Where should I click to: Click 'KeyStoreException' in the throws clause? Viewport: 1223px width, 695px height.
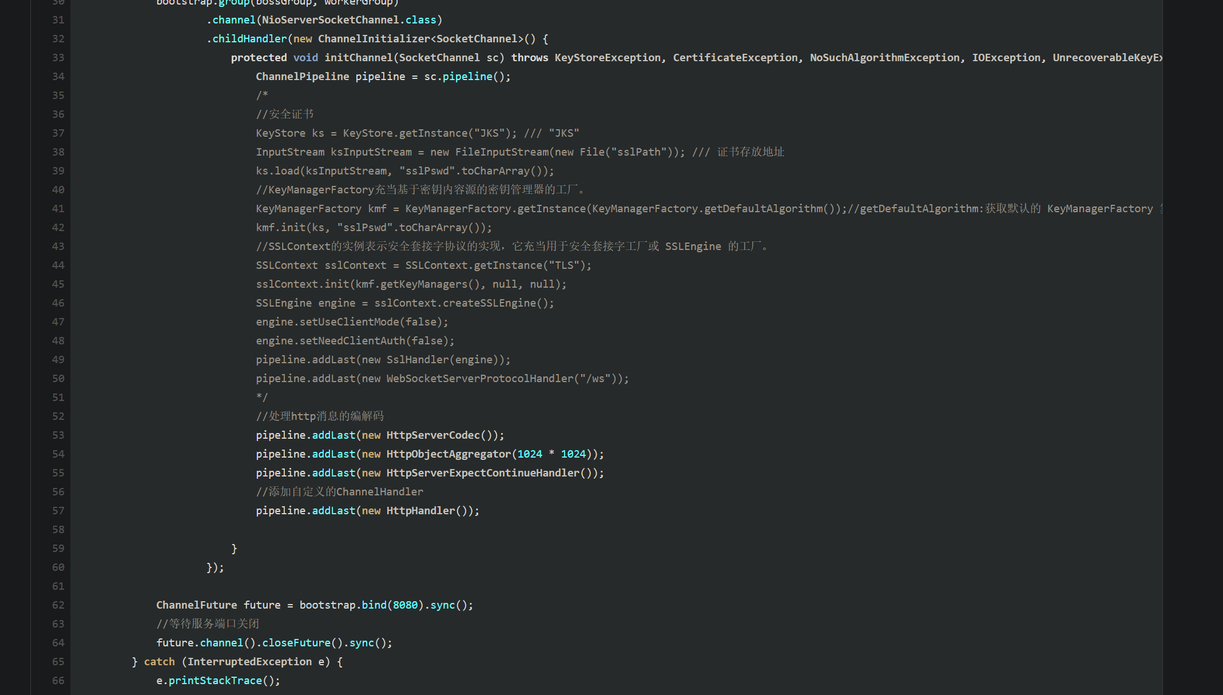point(607,58)
